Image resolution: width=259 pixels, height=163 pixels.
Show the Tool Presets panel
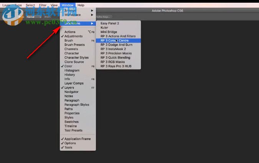(78, 130)
